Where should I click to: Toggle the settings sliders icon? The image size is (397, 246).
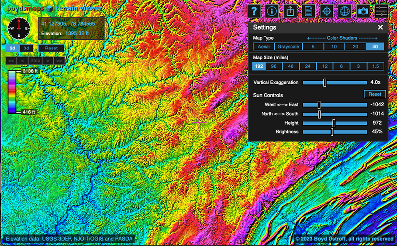pos(382,11)
